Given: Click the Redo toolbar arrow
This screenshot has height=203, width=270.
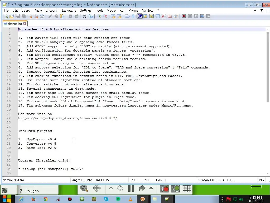Looking at the screenshot, I should (x=76, y=16).
